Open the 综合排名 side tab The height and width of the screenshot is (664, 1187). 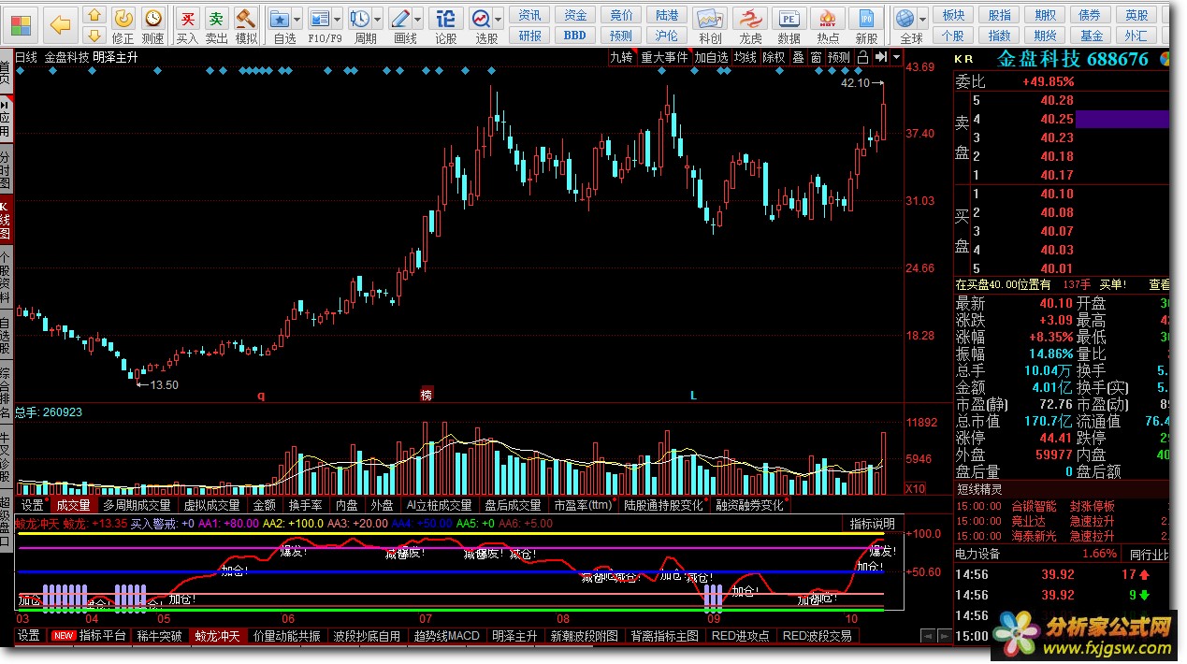[6, 391]
